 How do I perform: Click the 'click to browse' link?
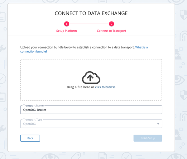pyautogui.click(x=105, y=87)
